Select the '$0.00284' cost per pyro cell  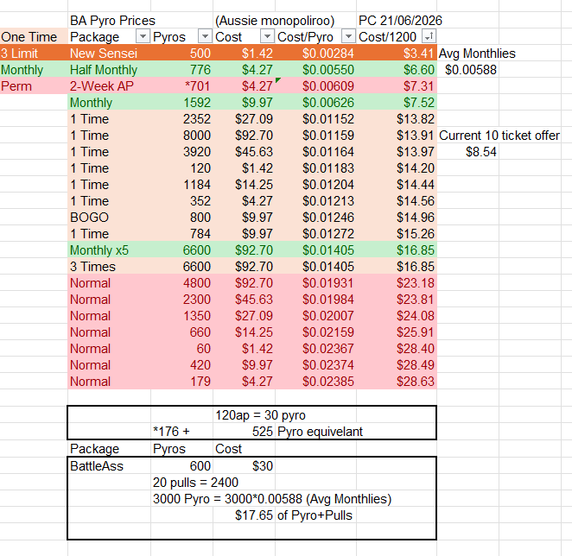coord(316,54)
